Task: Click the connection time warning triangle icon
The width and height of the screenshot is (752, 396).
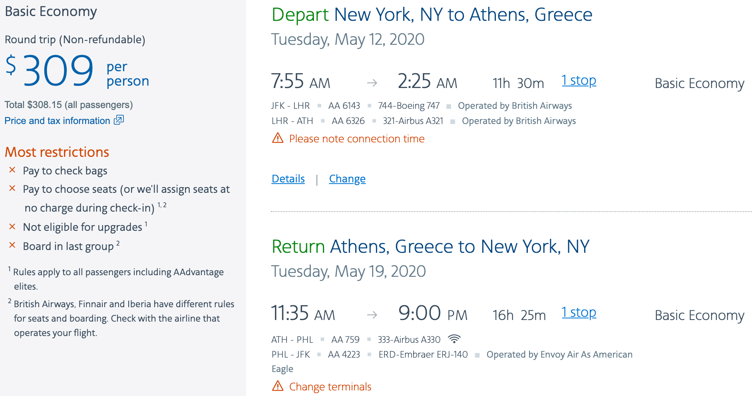Action: click(278, 138)
